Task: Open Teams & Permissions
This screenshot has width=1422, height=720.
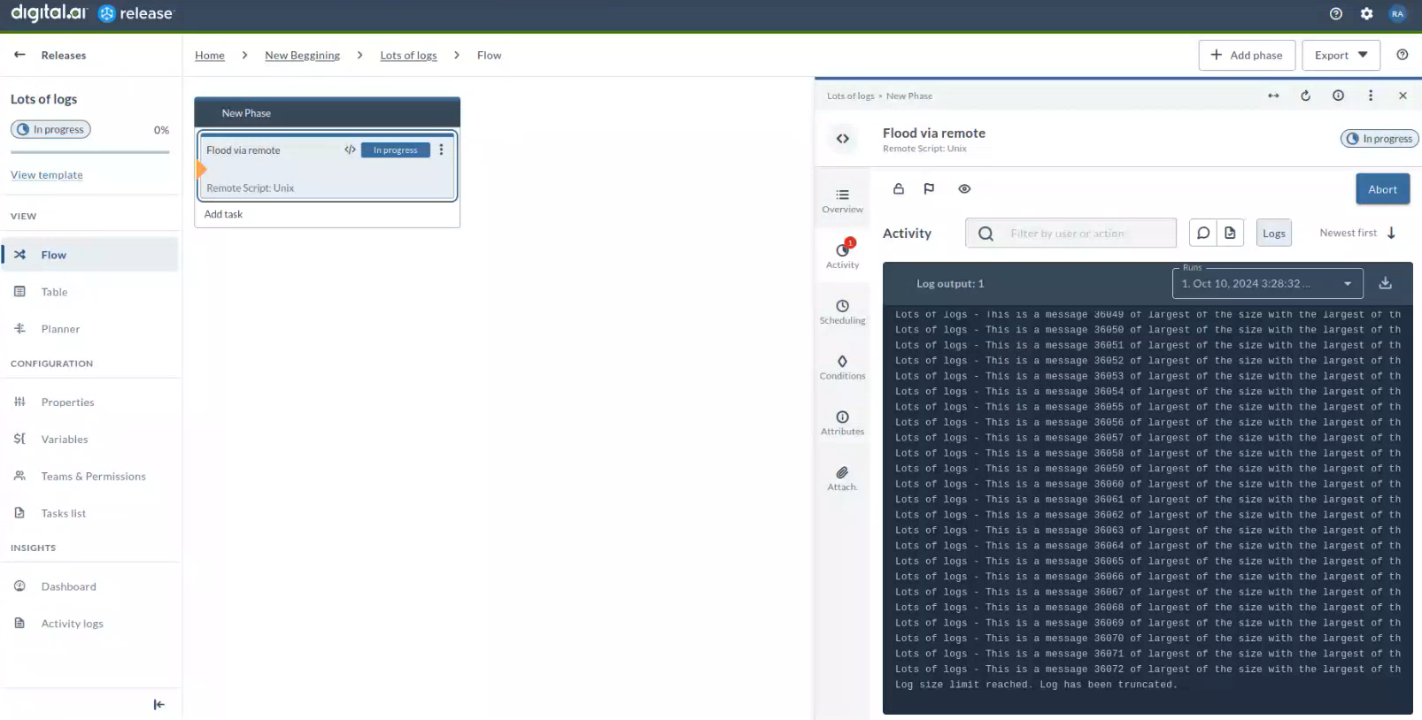Action: pyautogui.click(x=89, y=477)
